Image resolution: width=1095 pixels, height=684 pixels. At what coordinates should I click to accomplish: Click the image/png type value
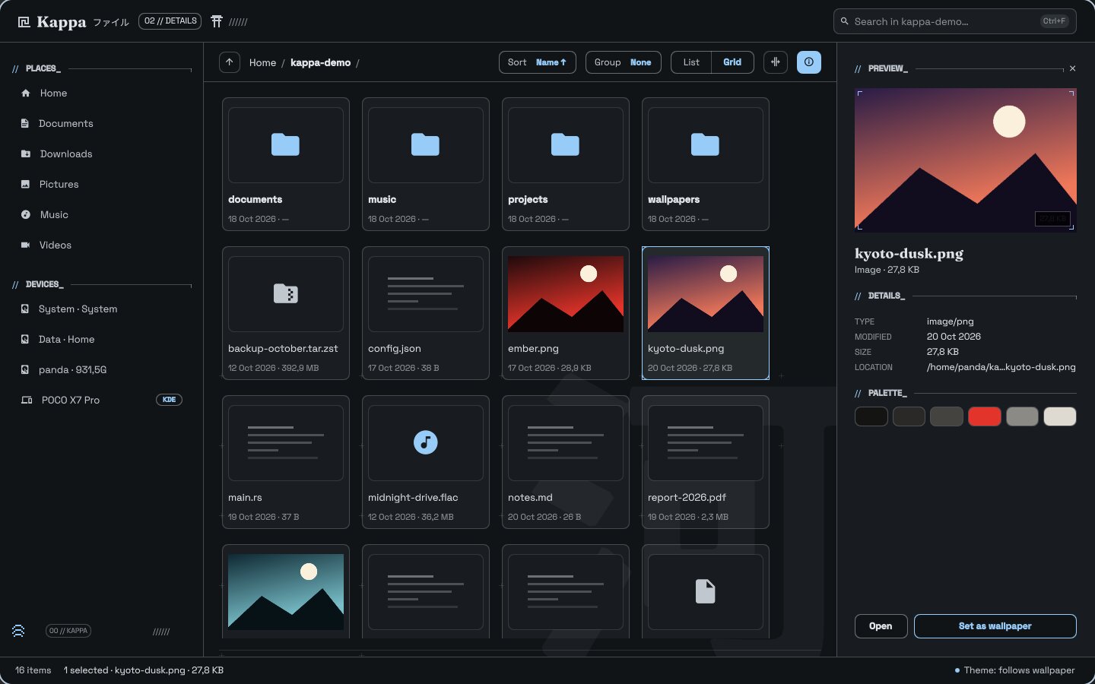pyautogui.click(x=950, y=321)
